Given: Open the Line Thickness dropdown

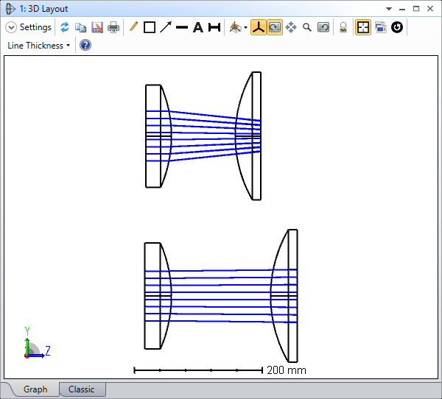Looking at the screenshot, I should [39, 46].
